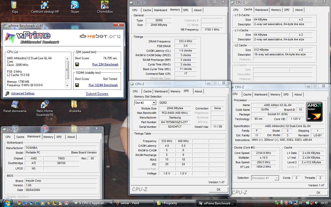Click the Manufacturer field TOSHIBA
This screenshot has width=331, height=207.
point(61,148)
